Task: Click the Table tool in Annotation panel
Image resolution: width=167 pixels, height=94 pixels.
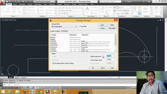Action: 94,13
